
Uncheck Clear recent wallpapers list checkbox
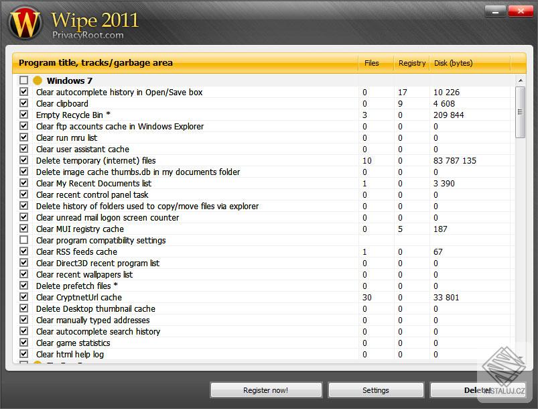(23, 274)
